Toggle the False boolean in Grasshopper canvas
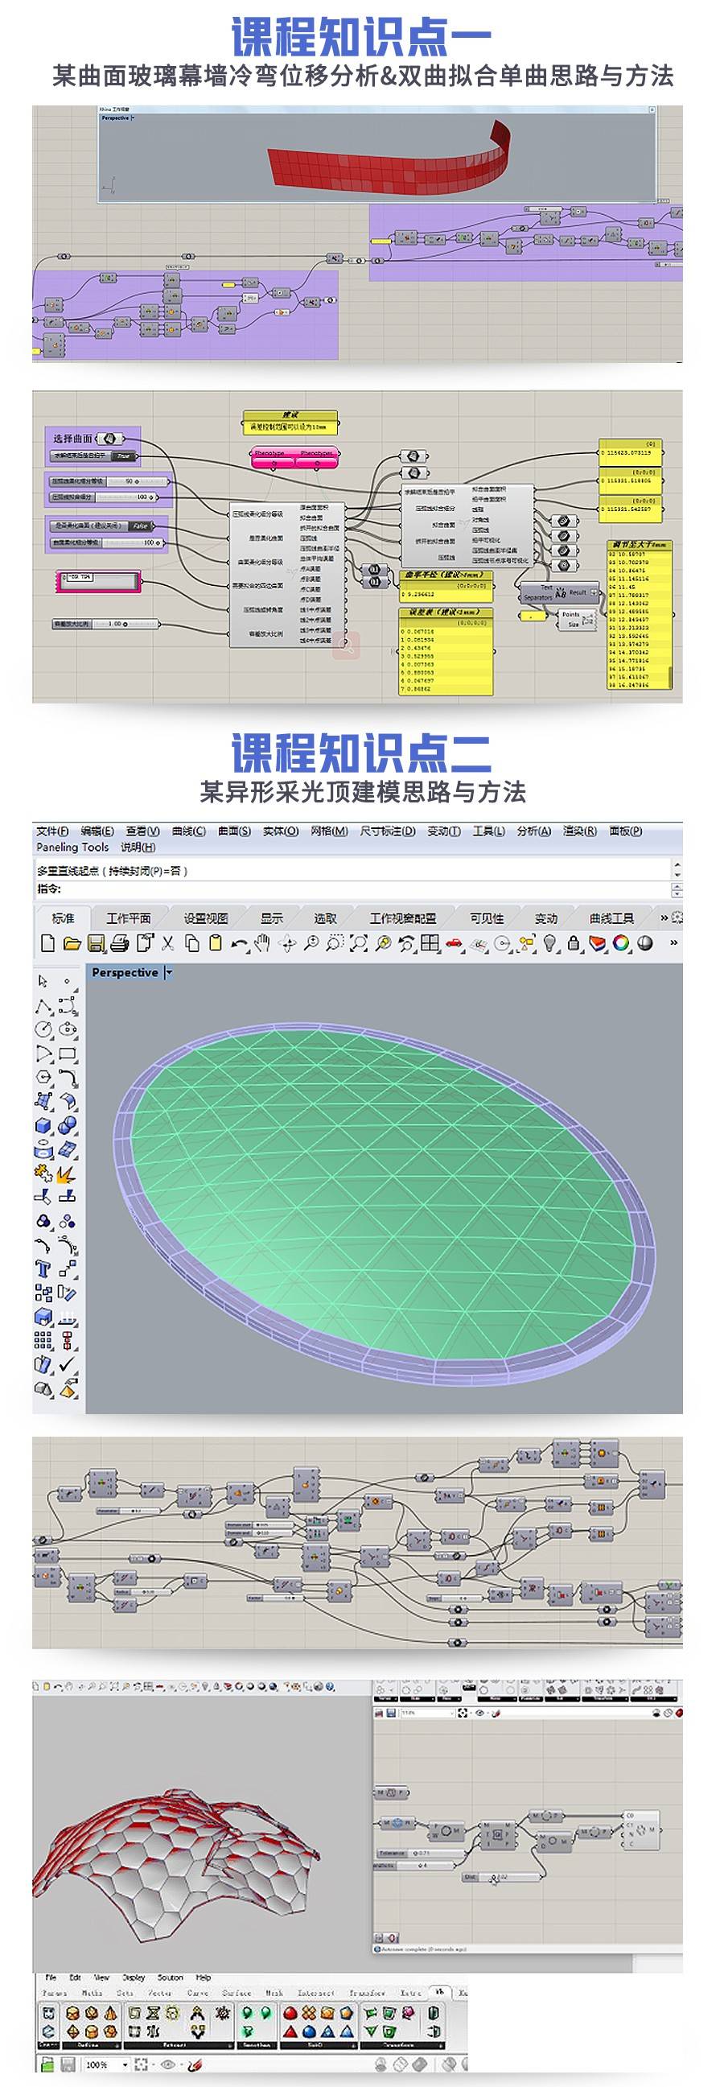 [x=141, y=526]
